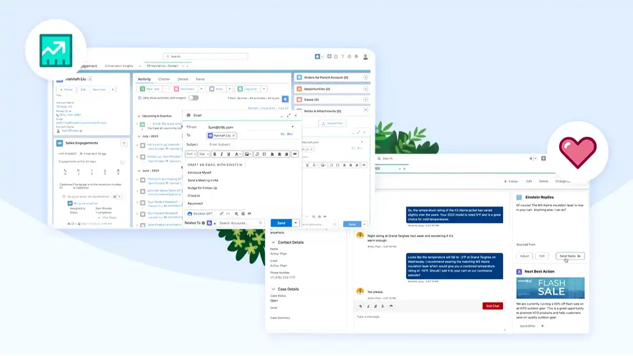633x356 pixels.
Task: Click the Upload Files button
Action: (332, 123)
